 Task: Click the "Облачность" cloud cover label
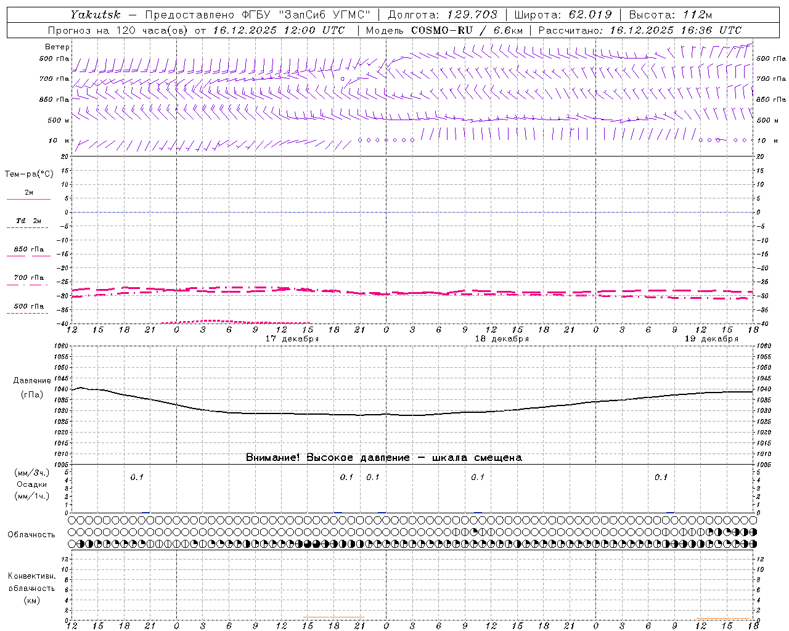[31, 534]
